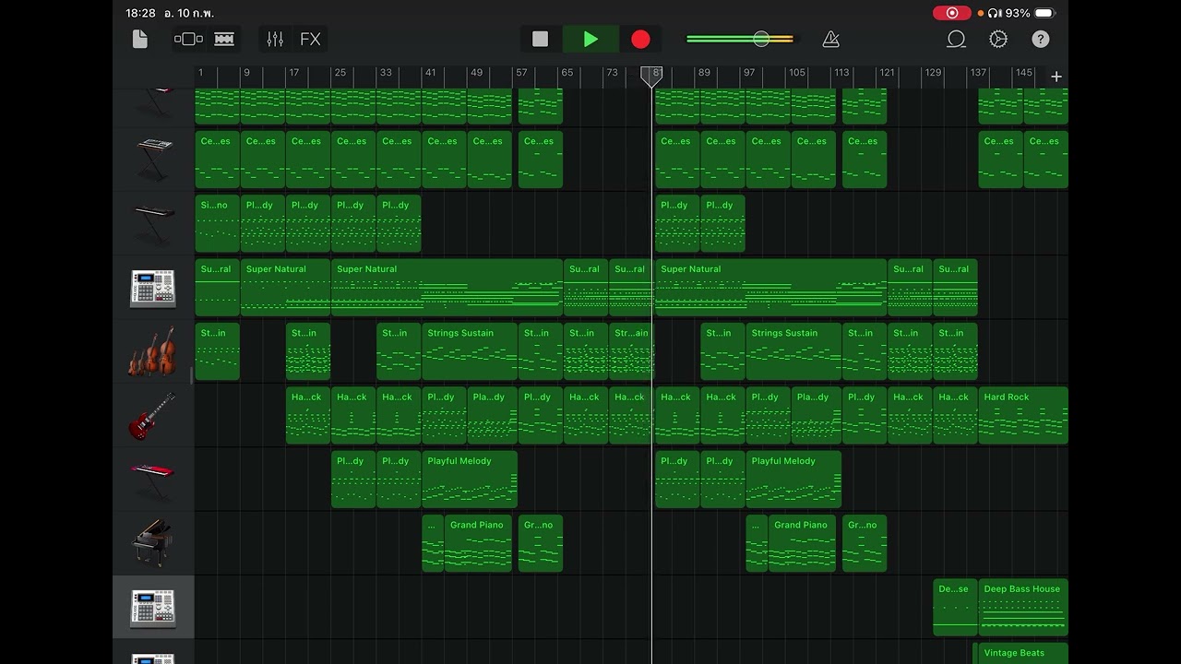Select the Str...ain strings region

click(x=631, y=351)
